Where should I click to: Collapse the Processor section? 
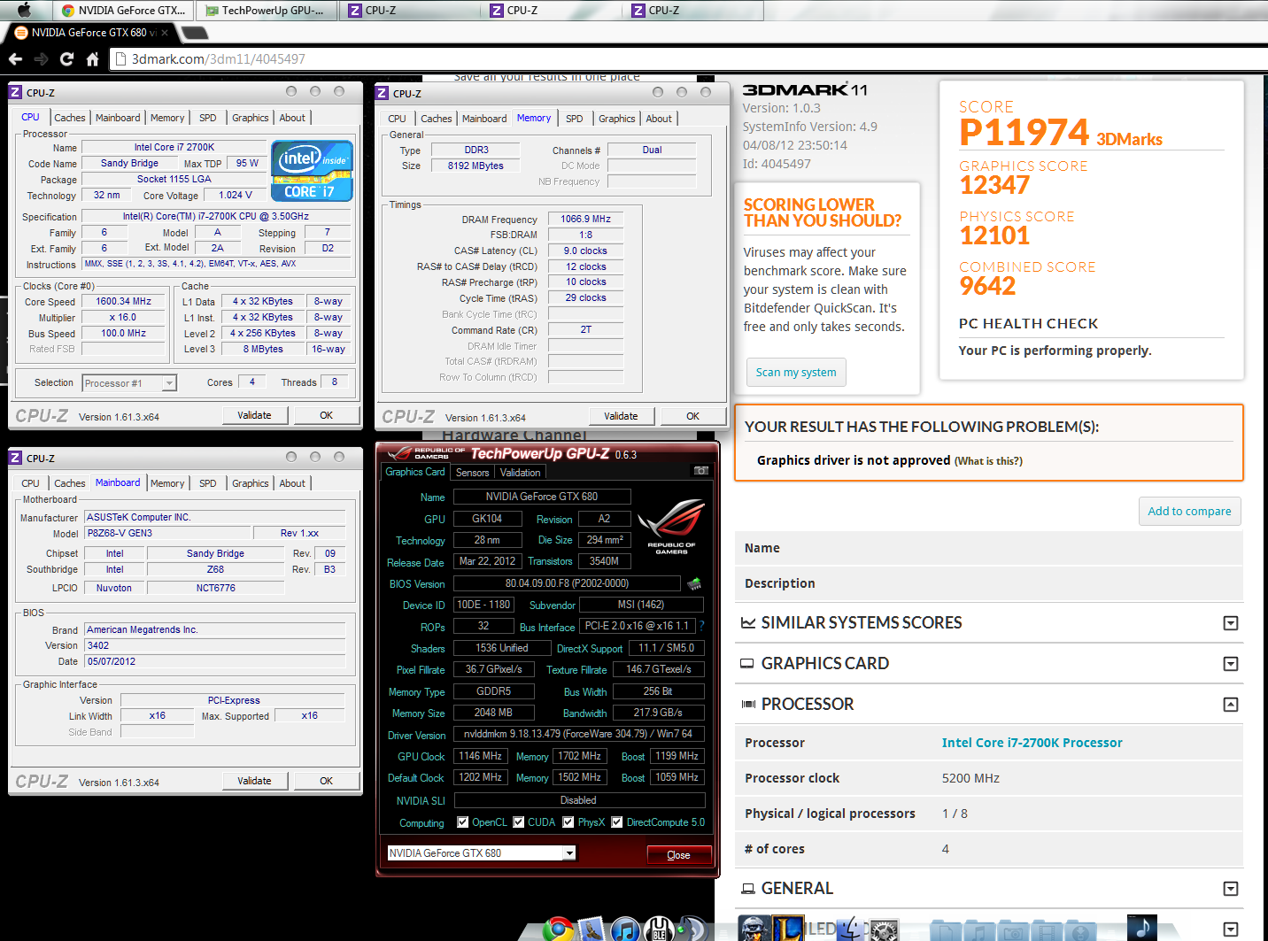pyautogui.click(x=1230, y=705)
